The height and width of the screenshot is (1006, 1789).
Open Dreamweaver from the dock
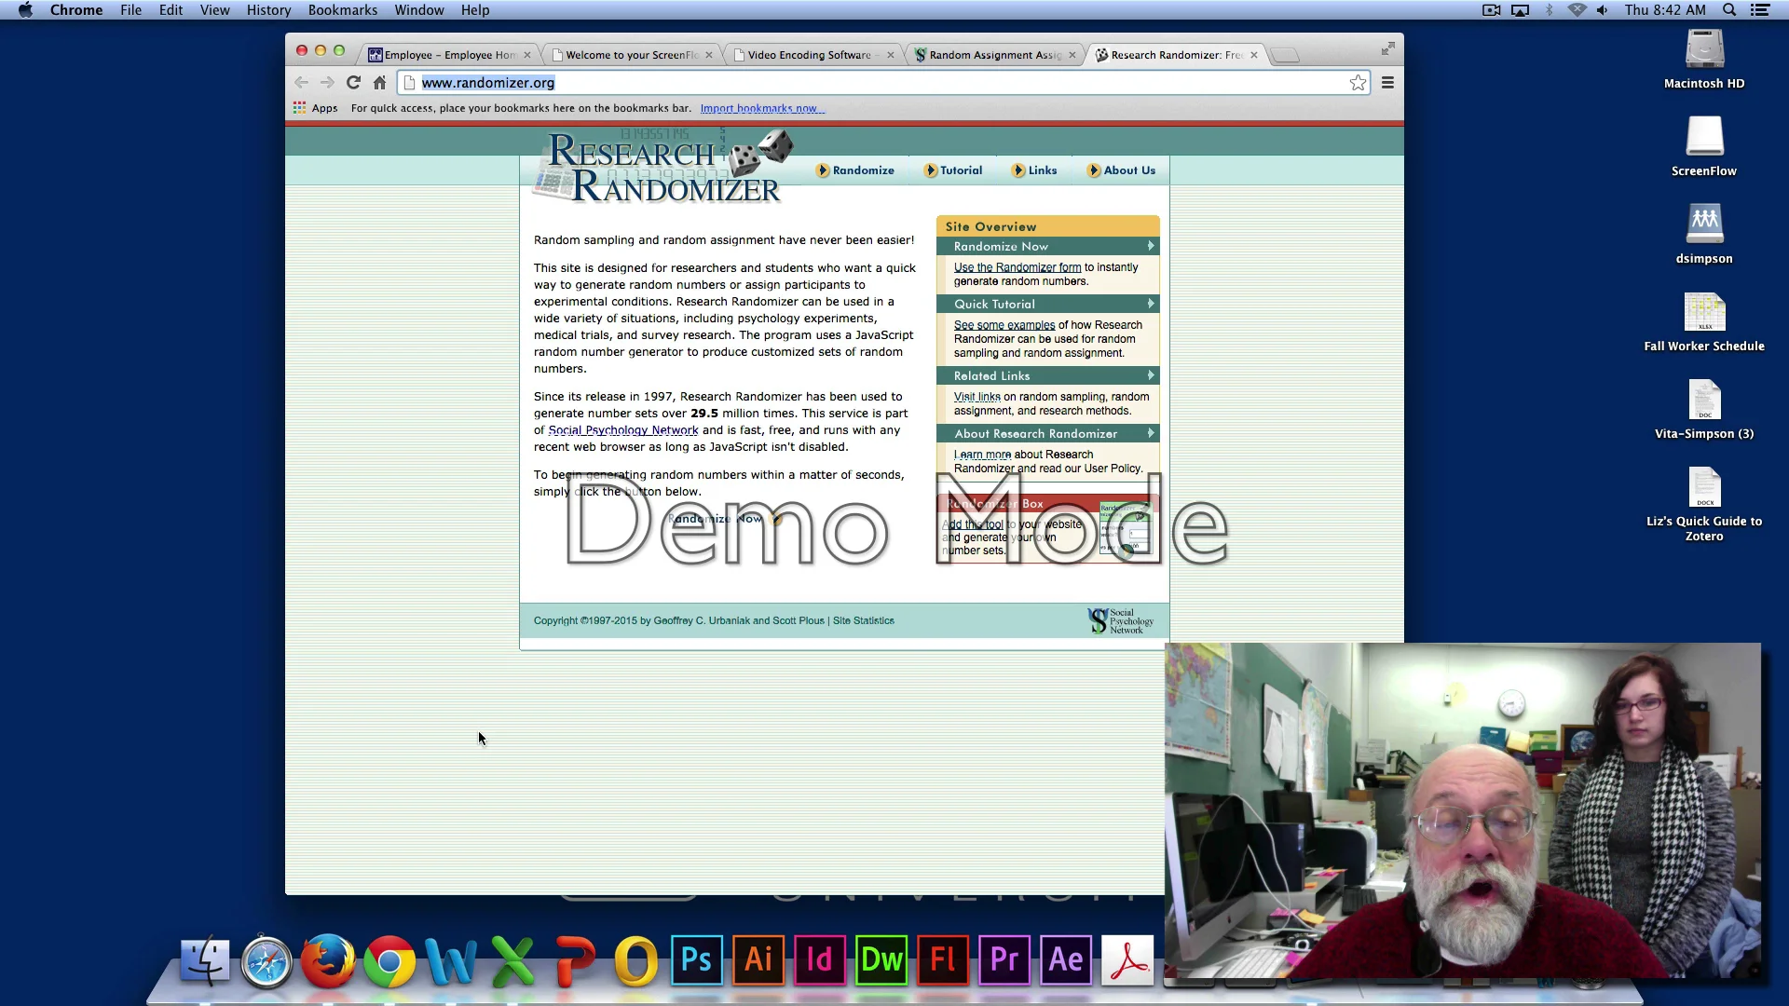pyautogui.click(x=881, y=959)
